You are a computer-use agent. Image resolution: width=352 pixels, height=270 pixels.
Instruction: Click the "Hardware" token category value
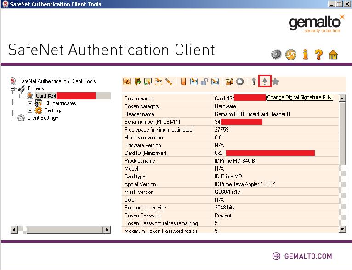(225, 106)
